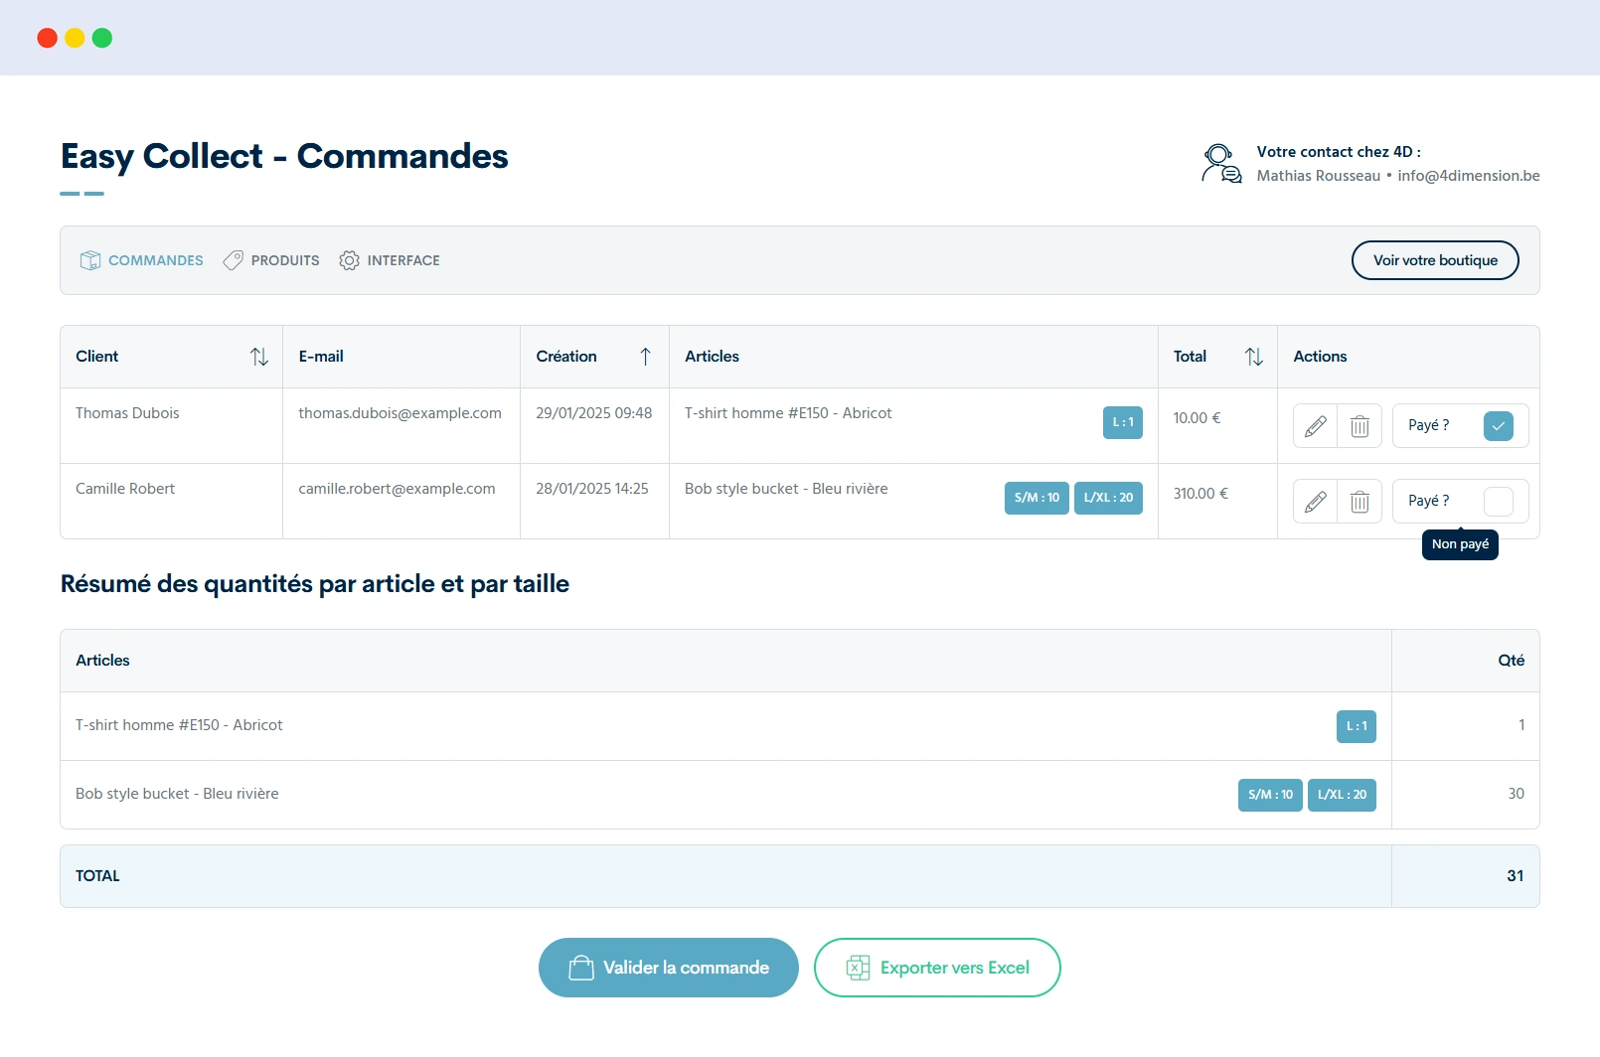
Task: Click thomas.dubois@example.com email cell
Action: click(x=400, y=413)
